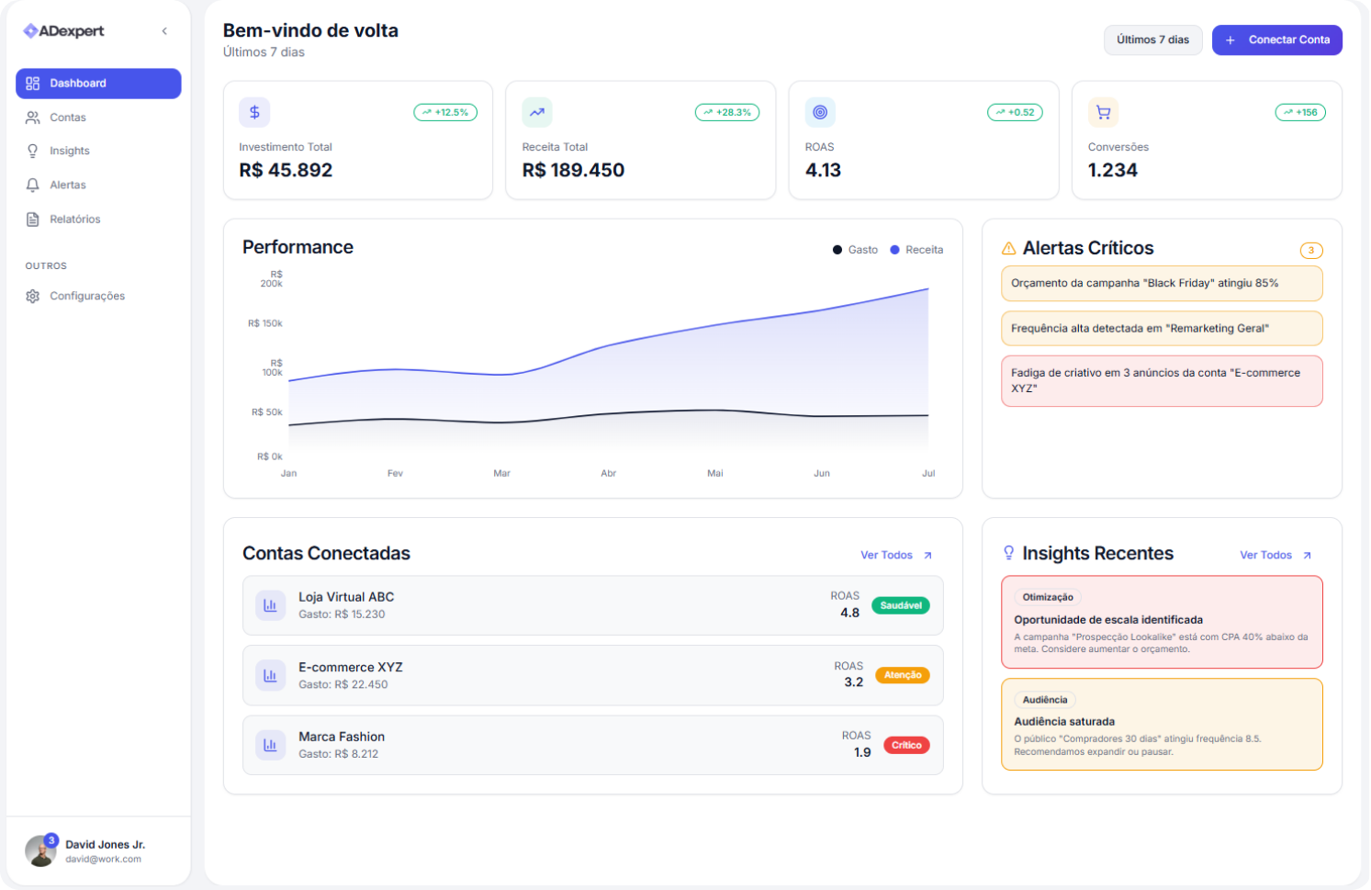Image resolution: width=1371 pixels, height=890 pixels.
Task: Toggle the Receita legend series
Action: (916, 250)
